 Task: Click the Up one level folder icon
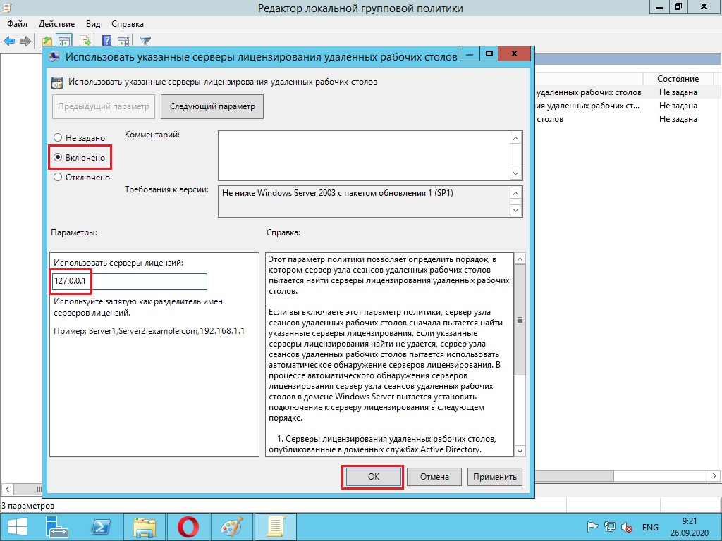47,41
